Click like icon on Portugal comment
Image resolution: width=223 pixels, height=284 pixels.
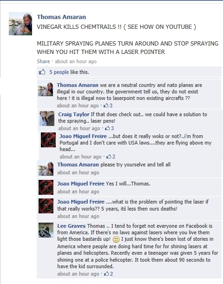click(x=109, y=156)
